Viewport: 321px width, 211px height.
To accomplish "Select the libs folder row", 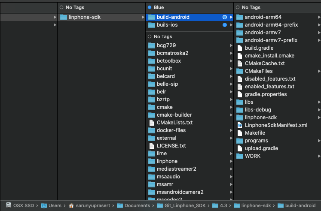I will (278, 102).
